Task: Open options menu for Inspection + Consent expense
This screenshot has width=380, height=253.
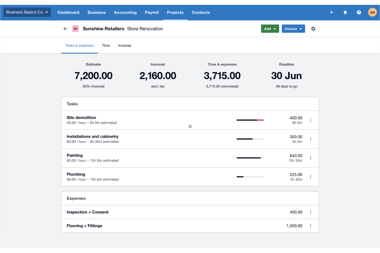Action: (310, 212)
